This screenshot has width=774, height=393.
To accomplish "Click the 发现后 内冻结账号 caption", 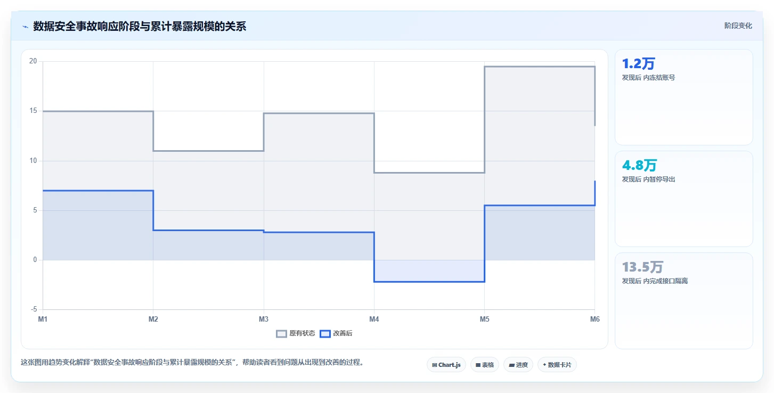I will point(648,78).
